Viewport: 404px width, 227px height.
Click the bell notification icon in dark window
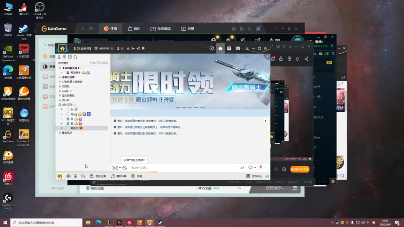[297, 59]
